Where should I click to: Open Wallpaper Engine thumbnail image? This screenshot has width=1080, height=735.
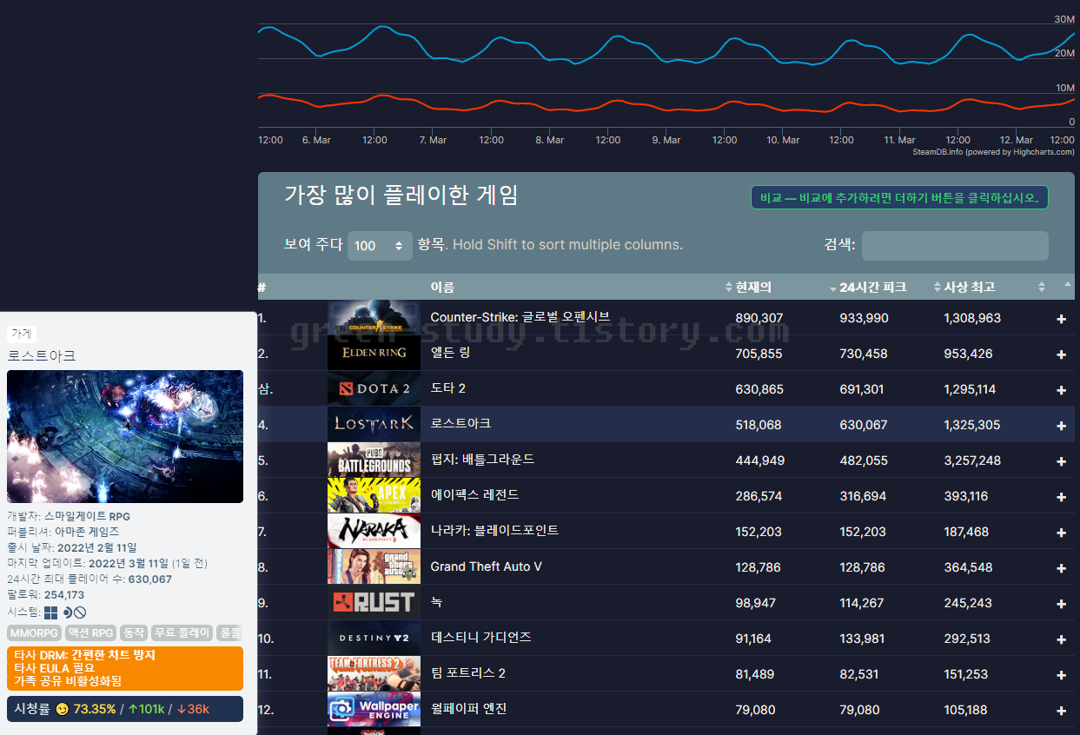374,710
